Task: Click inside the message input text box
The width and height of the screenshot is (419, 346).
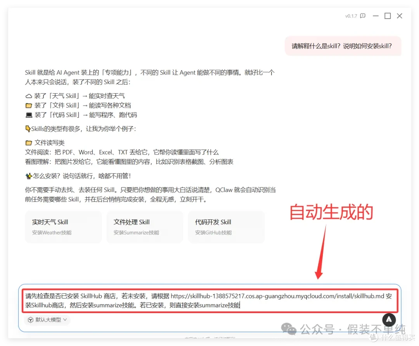Action: pyautogui.click(x=210, y=301)
